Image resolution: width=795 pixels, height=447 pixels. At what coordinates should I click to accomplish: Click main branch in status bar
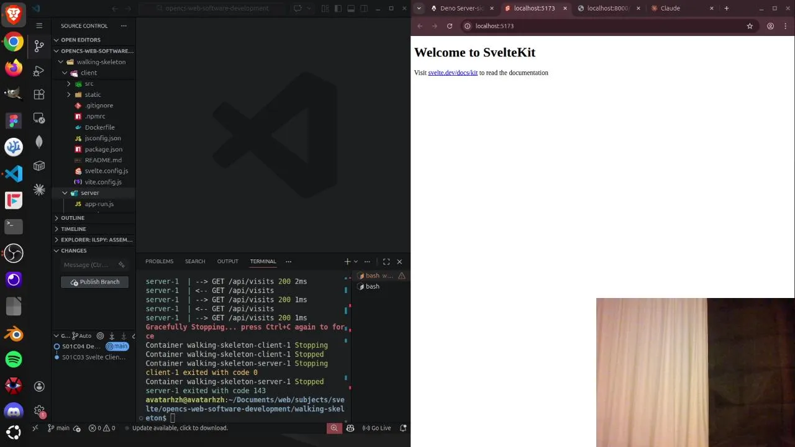[x=59, y=428]
